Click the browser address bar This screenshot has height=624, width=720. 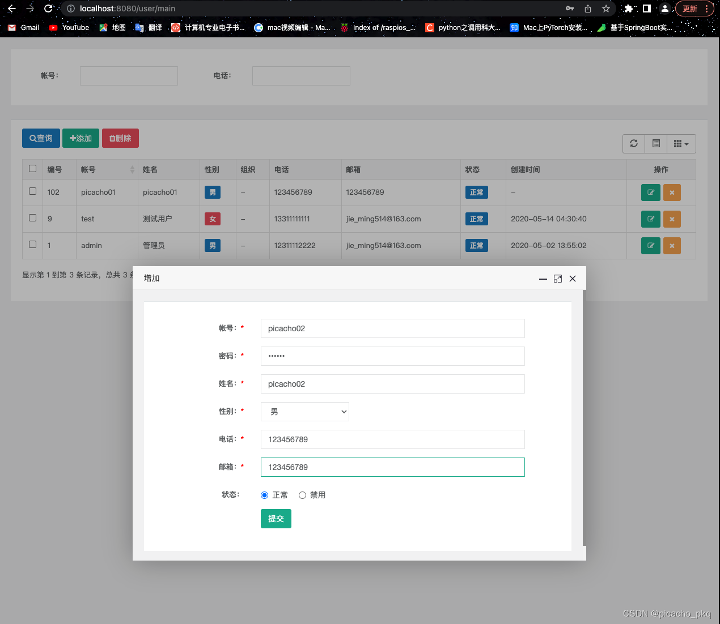click(x=312, y=8)
